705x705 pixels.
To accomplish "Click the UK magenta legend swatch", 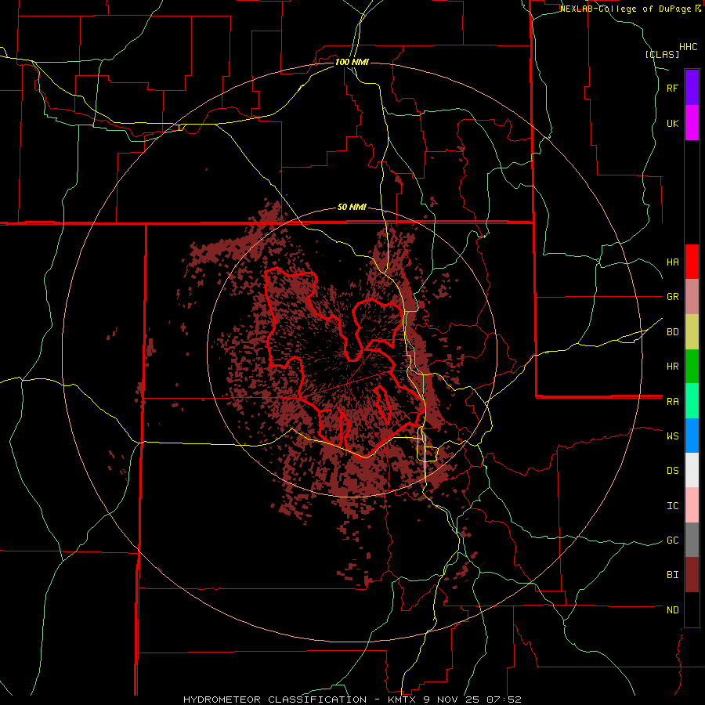I will (692, 122).
